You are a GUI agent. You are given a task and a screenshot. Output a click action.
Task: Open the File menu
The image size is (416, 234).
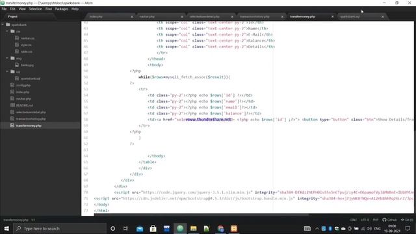(4, 8)
